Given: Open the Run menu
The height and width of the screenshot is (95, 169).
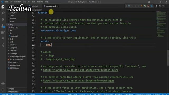Looking at the screenshot, I should pyautogui.click(x=34, y=2).
